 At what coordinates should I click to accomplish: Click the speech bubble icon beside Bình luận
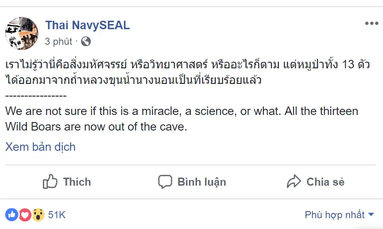(x=165, y=181)
